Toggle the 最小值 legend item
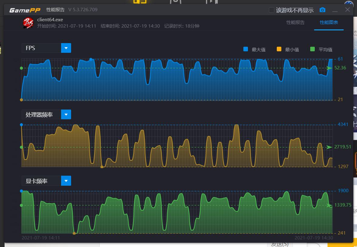The width and height of the screenshot is (357, 247). coord(288,49)
